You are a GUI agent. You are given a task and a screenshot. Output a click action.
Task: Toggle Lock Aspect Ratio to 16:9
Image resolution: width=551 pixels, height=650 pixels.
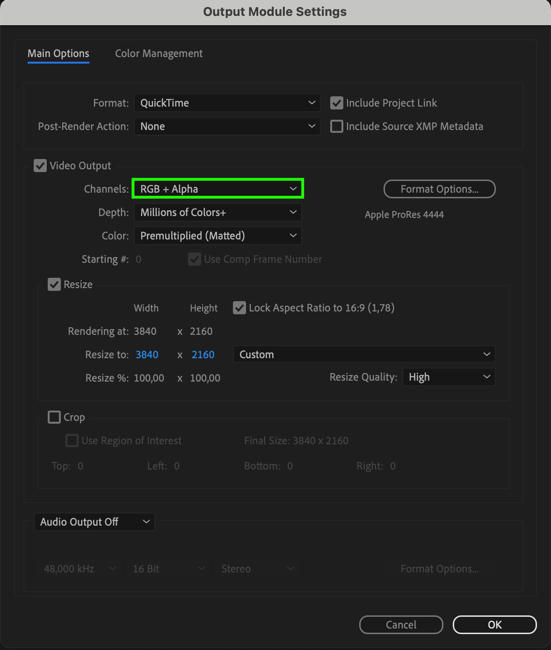tap(239, 308)
